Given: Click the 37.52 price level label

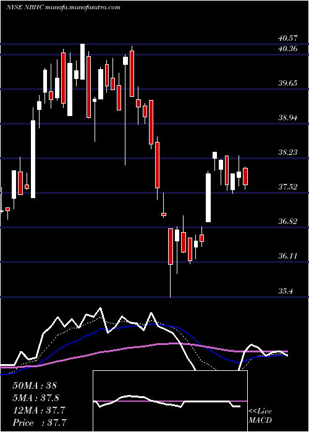Looking at the screenshot, I should point(289,187).
